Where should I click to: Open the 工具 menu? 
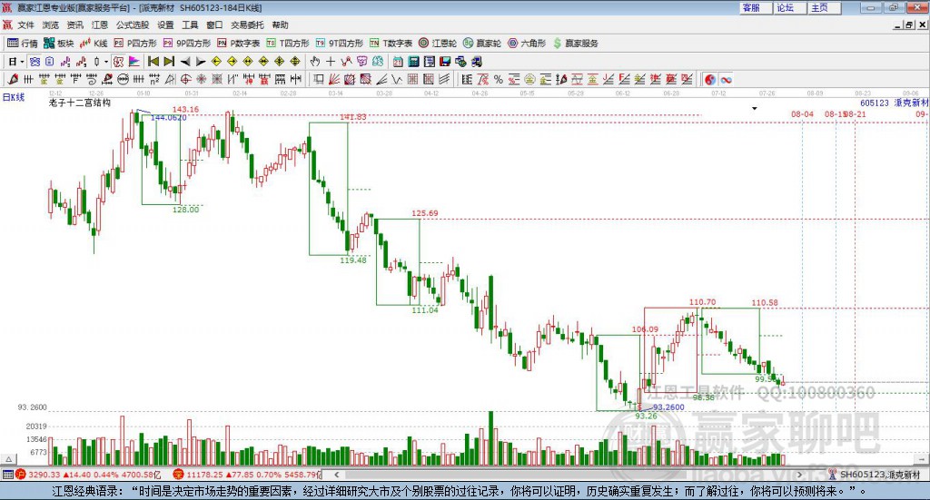190,25
